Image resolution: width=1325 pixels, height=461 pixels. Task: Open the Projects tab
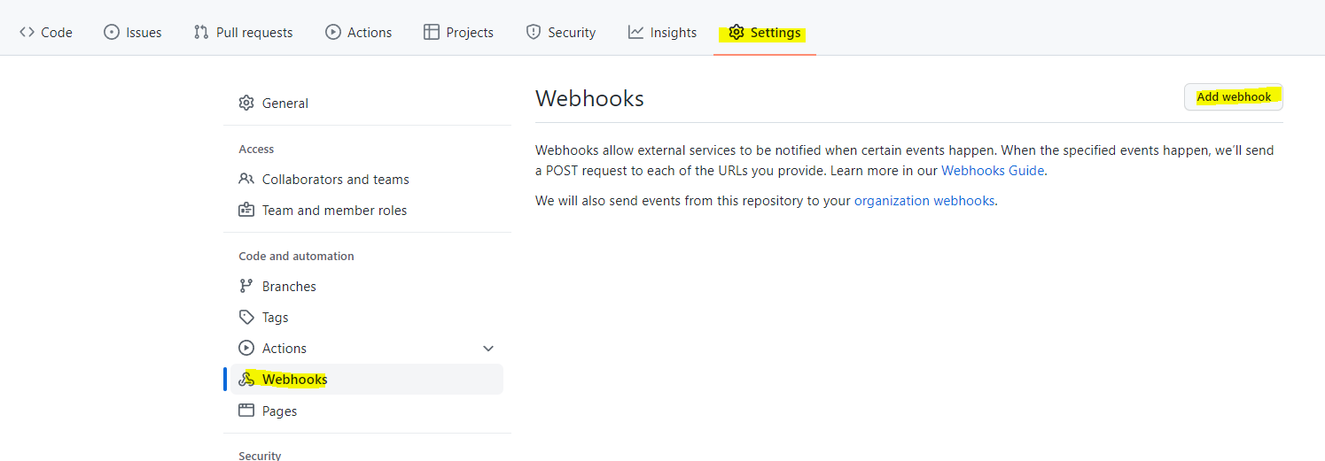[458, 32]
